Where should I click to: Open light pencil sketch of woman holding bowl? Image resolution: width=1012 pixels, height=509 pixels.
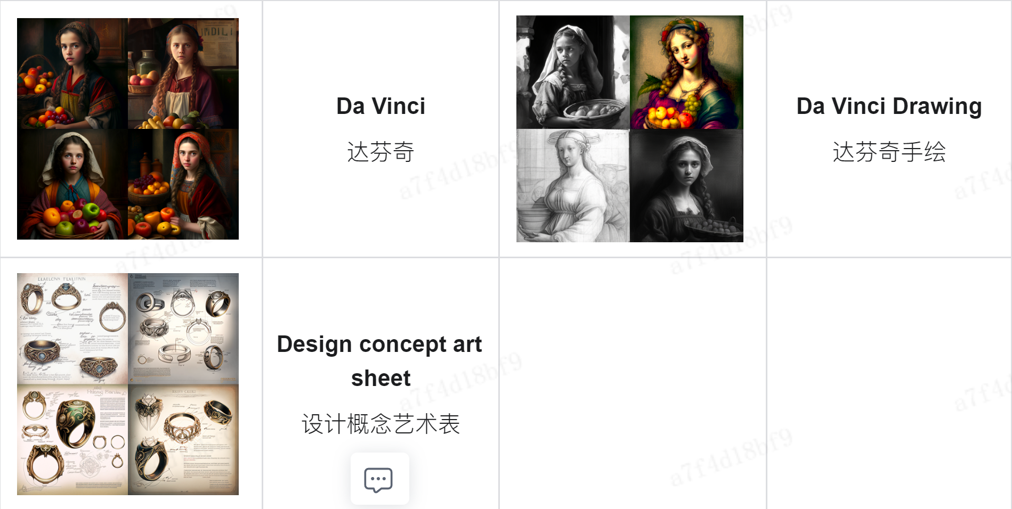pyautogui.click(x=573, y=185)
